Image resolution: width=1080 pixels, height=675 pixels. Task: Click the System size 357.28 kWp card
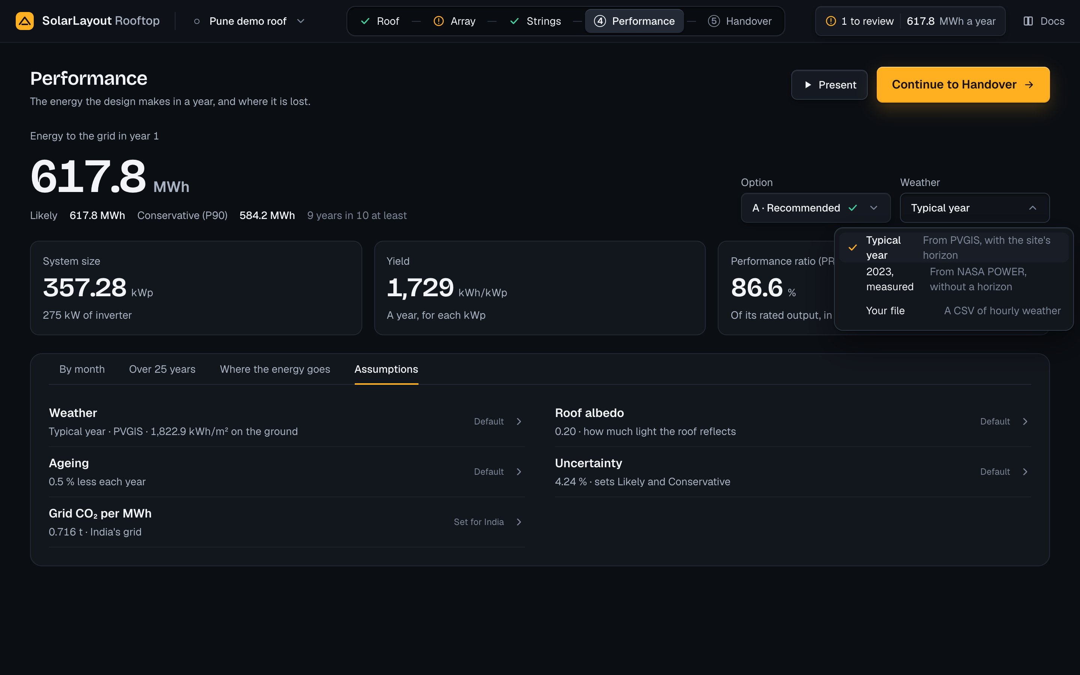pyautogui.click(x=196, y=288)
